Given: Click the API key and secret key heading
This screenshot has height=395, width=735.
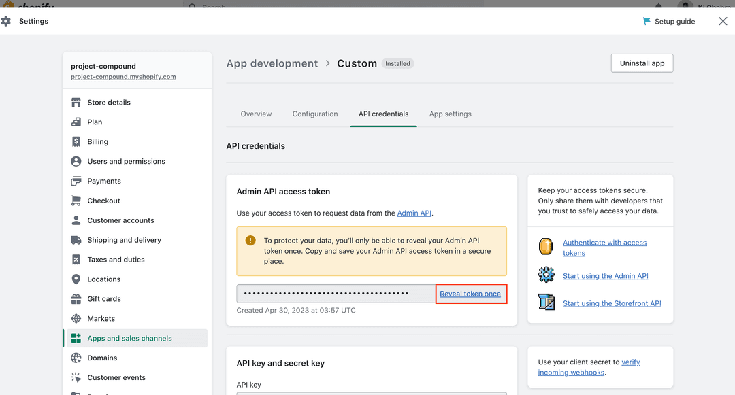Looking at the screenshot, I should pyautogui.click(x=281, y=363).
